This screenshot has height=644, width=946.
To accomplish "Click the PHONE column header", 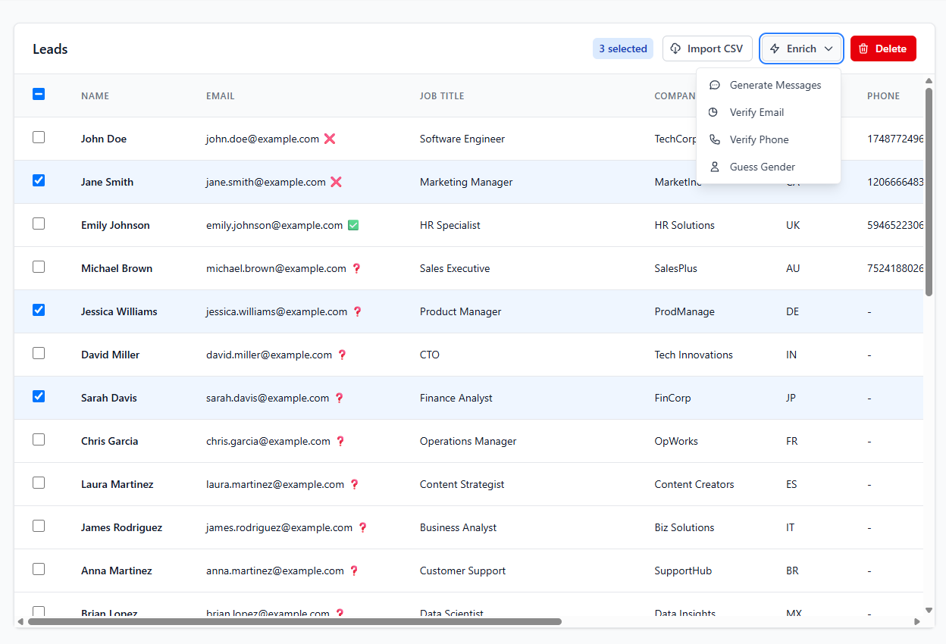I will (884, 96).
